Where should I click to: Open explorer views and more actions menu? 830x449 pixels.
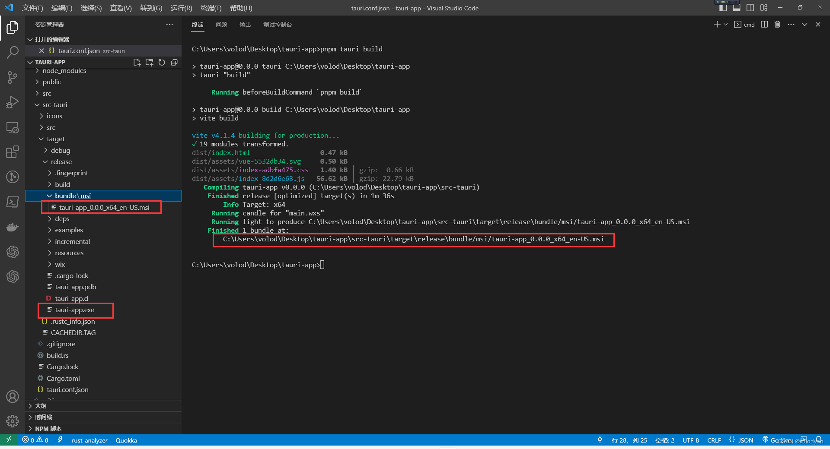click(169, 25)
